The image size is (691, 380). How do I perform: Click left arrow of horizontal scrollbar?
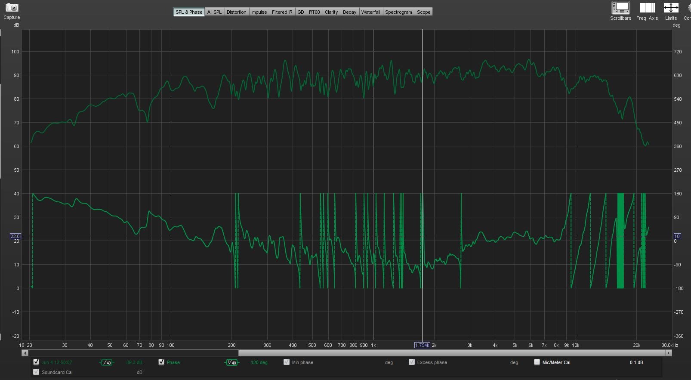pyautogui.click(x=25, y=353)
